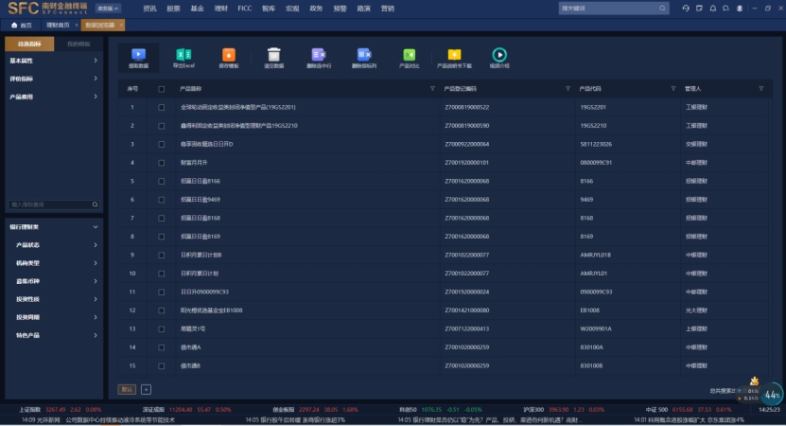Click the magnifier icon in top search box
The height and width of the screenshot is (426, 786).
click(662, 8)
